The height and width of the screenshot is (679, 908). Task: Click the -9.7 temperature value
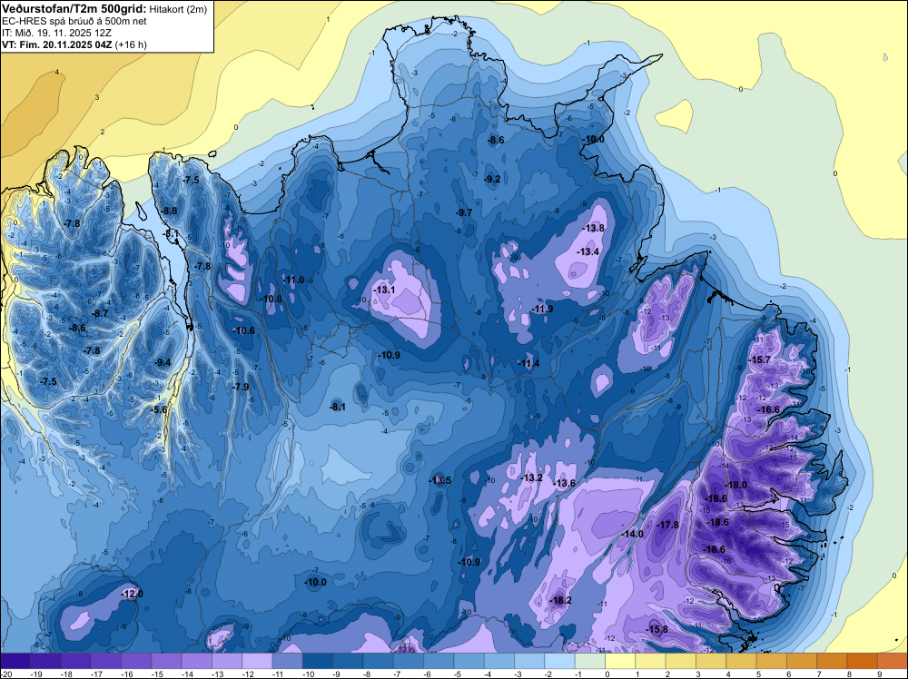464,213
